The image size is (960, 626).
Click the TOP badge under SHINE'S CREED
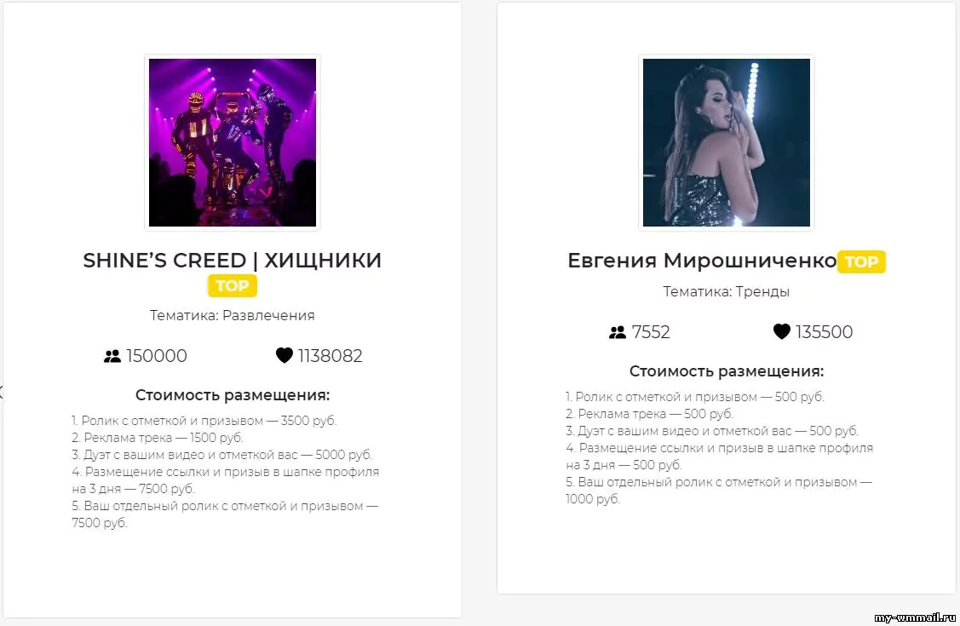[x=232, y=286]
